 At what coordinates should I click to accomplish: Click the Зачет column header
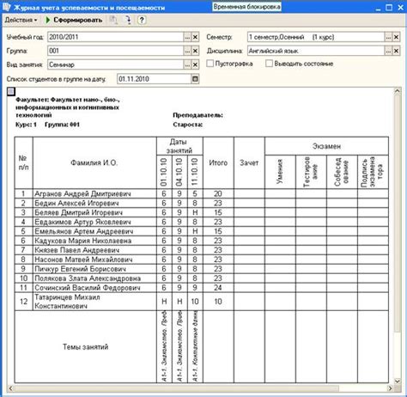pyautogui.click(x=249, y=162)
